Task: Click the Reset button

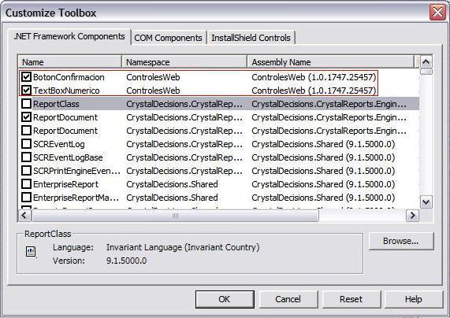Action: 351,299
